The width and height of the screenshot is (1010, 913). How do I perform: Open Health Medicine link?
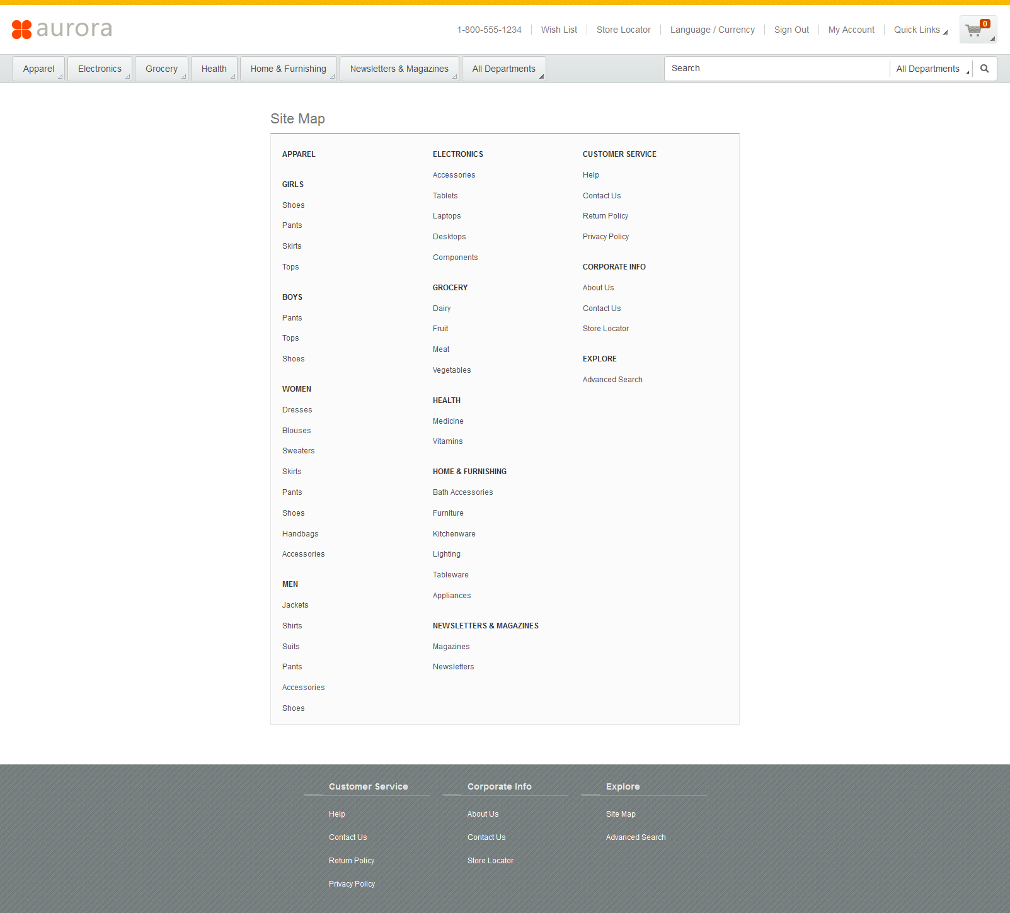coord(448,421)
